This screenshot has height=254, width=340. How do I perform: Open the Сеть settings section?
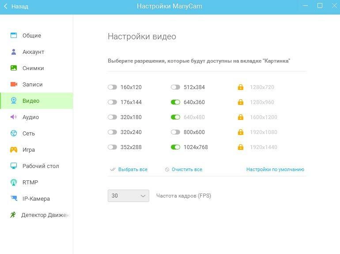point(36,133)
